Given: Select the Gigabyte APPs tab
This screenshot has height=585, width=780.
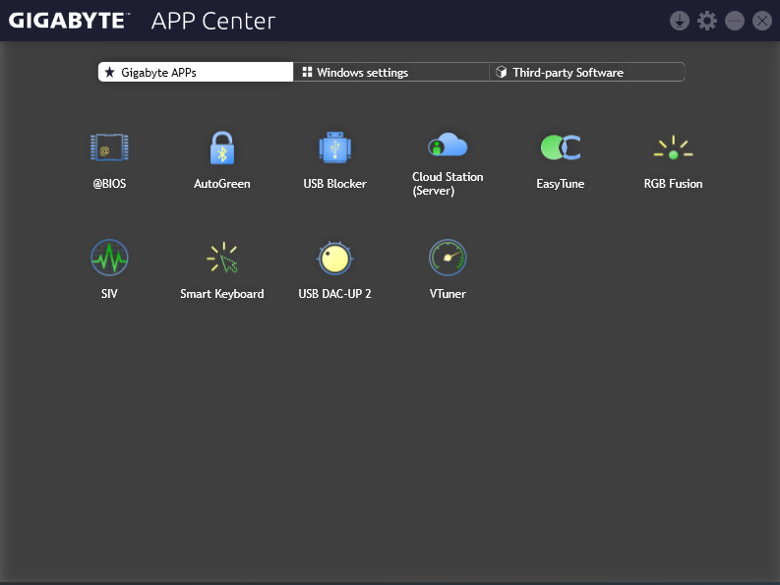Looking at the screenshot, I should coord(196,72).
